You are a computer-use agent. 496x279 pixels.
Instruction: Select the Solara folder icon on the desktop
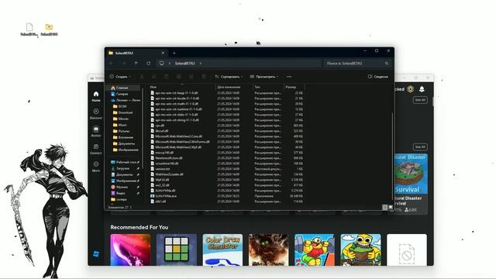49,29
